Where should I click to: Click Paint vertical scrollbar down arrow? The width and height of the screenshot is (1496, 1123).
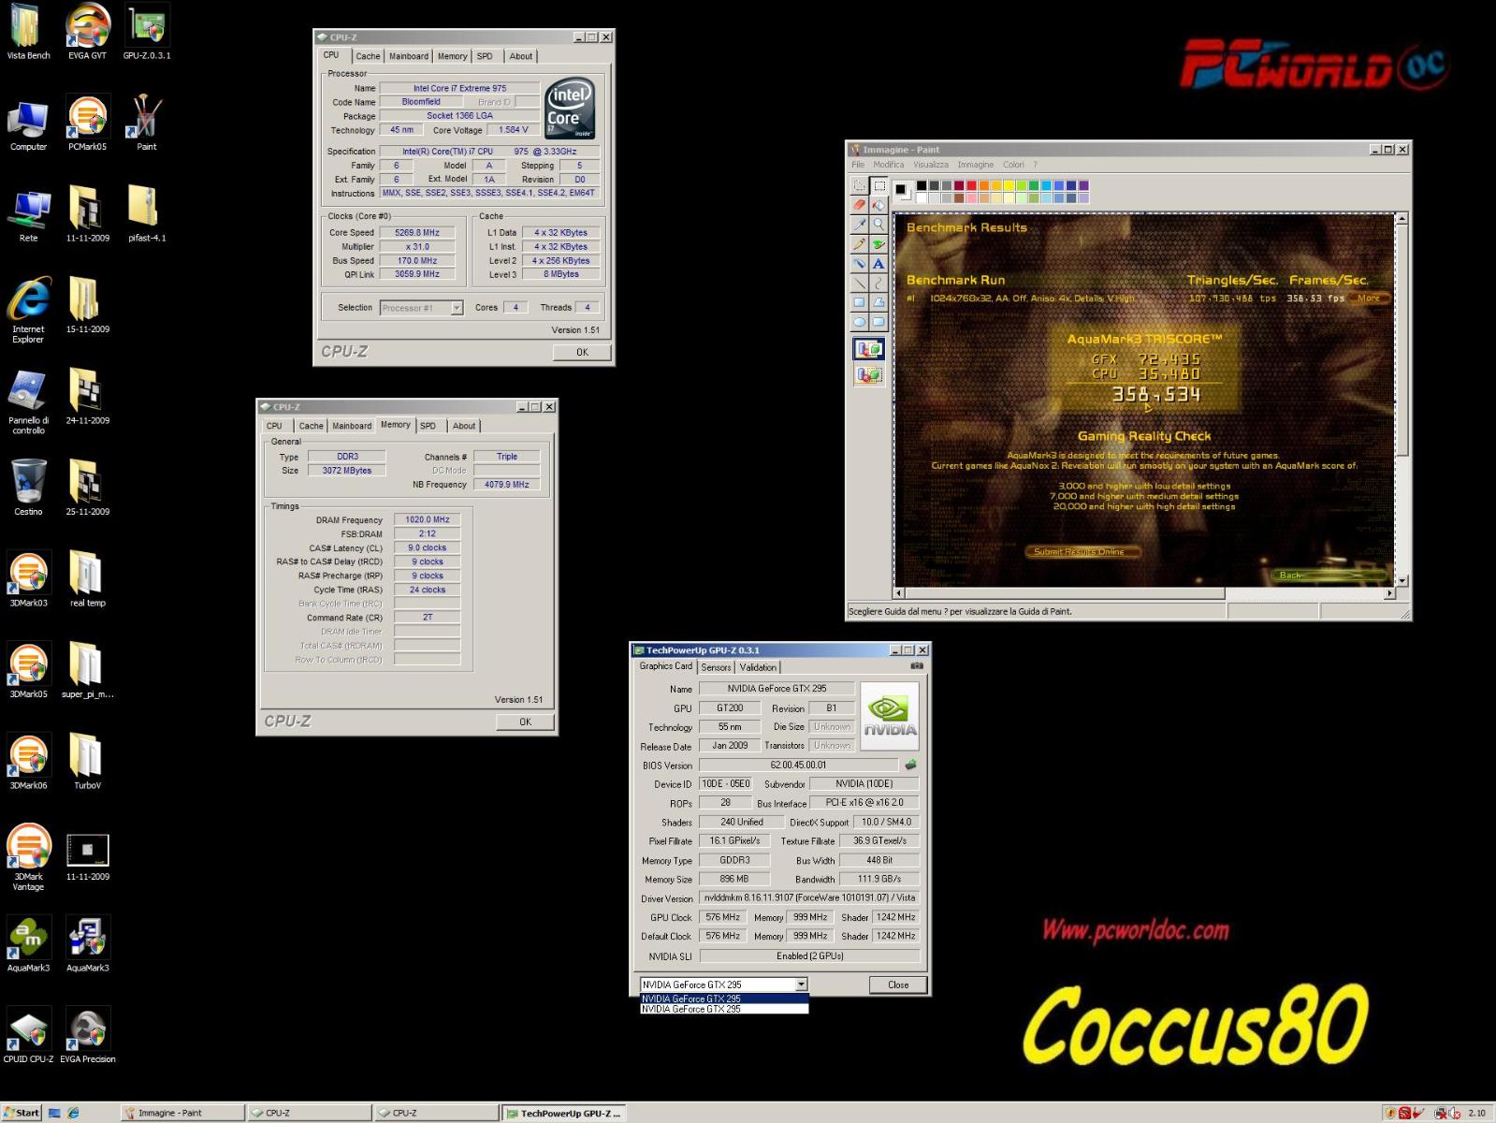point(1401,580)
